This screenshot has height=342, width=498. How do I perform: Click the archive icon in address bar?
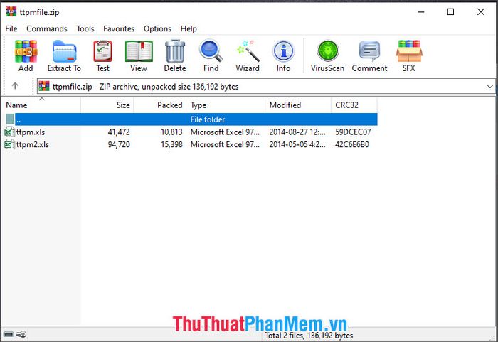coord(44,86)
